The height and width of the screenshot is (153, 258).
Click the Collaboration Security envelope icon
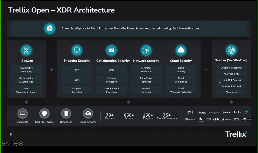111,51
